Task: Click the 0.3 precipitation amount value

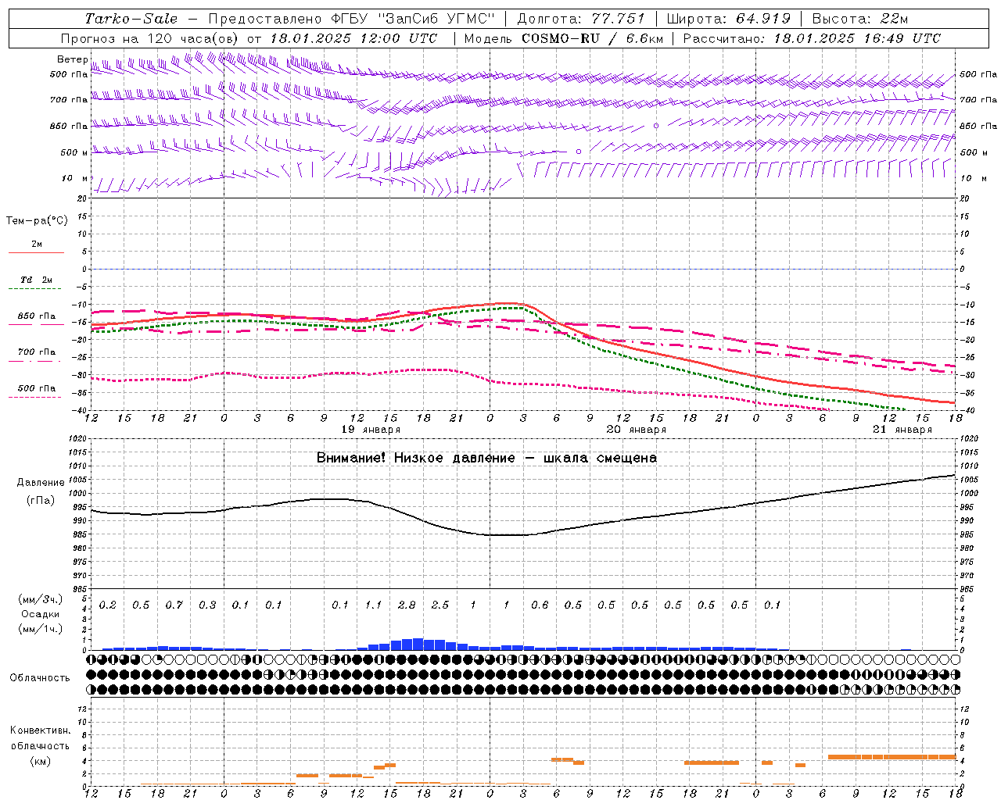Action: point(207,605)
